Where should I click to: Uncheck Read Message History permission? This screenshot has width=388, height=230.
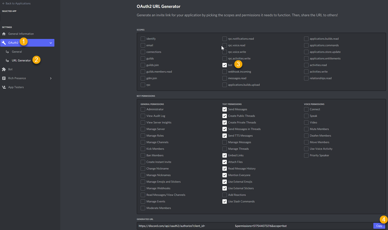(225, 169)
